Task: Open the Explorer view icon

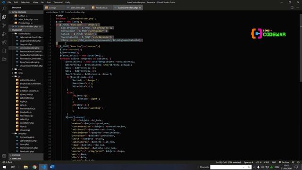Action: [4, 17]
